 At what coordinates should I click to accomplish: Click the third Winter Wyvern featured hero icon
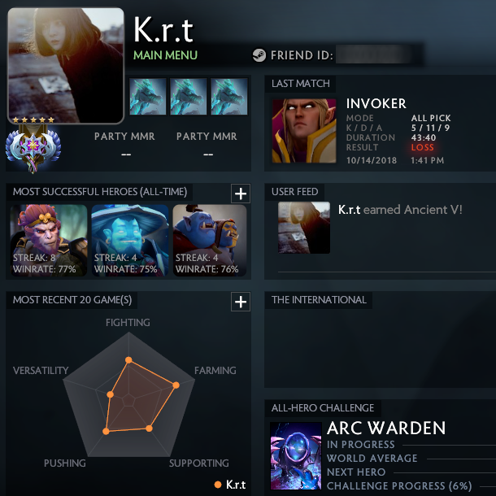coord(229,97)
